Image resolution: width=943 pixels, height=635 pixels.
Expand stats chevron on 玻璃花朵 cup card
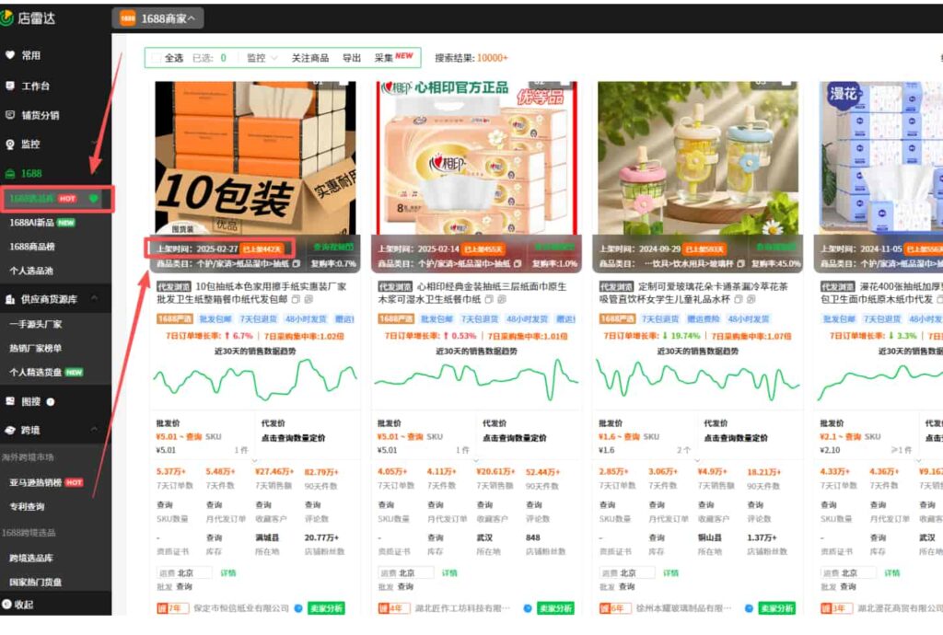click(698, 460)
